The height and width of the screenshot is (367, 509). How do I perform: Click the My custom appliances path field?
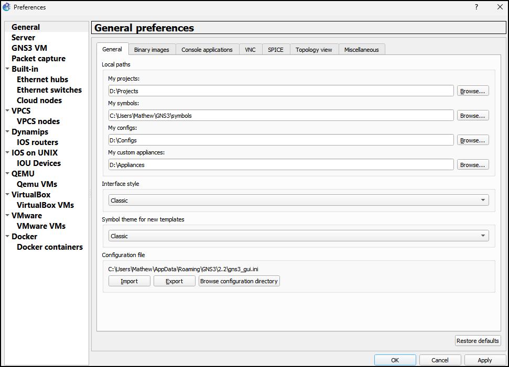point(281,165)
